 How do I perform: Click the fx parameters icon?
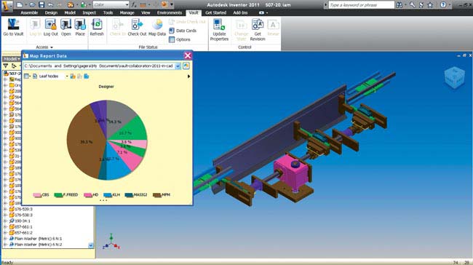[134, 4]
